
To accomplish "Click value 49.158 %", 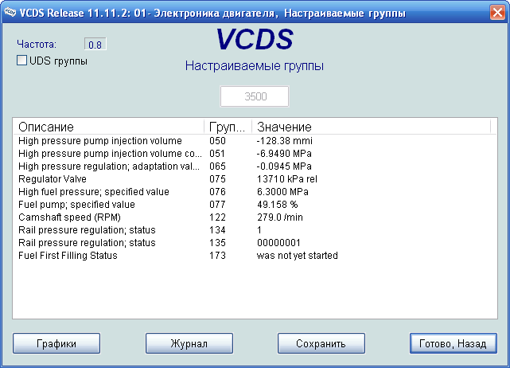I will coord(278,204).
